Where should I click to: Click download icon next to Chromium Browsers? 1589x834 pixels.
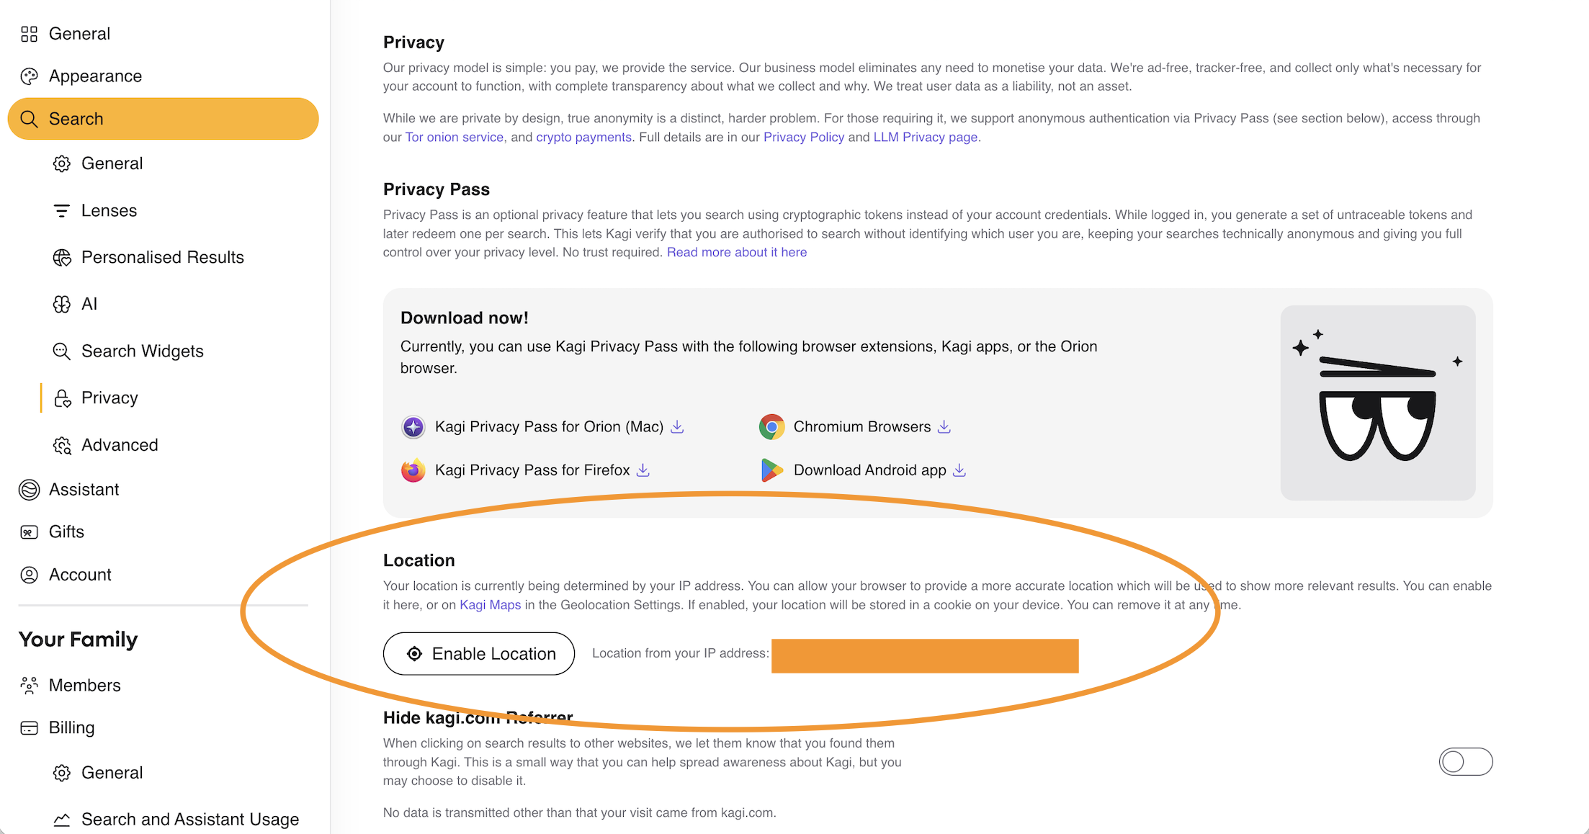pyautogui.click(x=944, y=427)
